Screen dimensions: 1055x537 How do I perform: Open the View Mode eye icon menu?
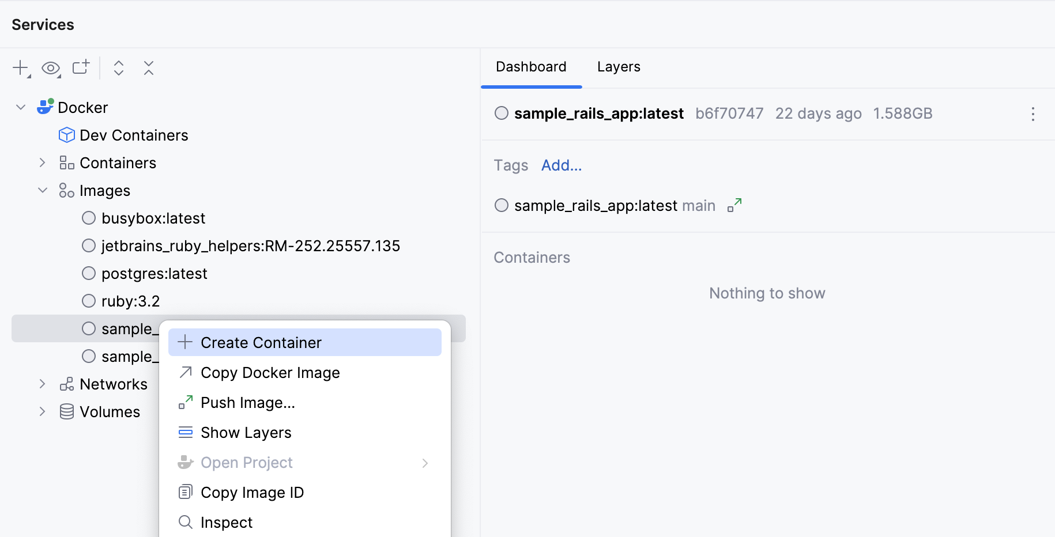[x=51, y=68]
